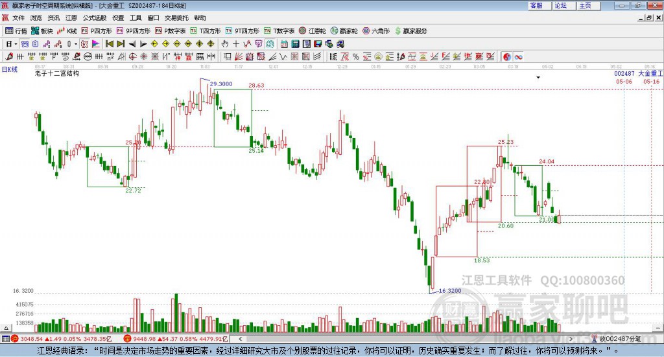664x357 pixels.
Task: Select the percent sign drawing tool
Action: click(x=355, y=57)
